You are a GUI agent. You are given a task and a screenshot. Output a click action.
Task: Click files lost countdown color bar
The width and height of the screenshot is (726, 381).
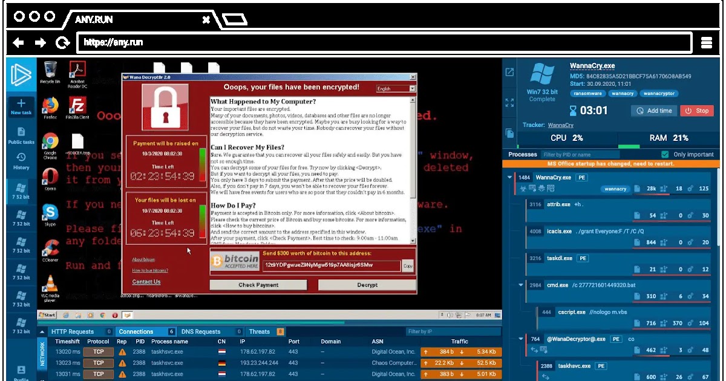(202, 221)
